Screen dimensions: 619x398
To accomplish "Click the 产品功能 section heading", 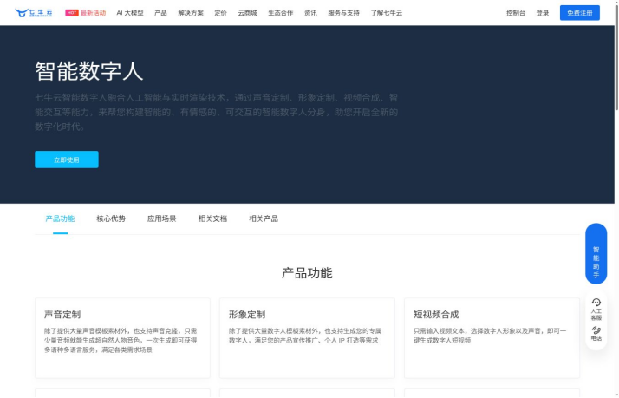I will point(307,273).
